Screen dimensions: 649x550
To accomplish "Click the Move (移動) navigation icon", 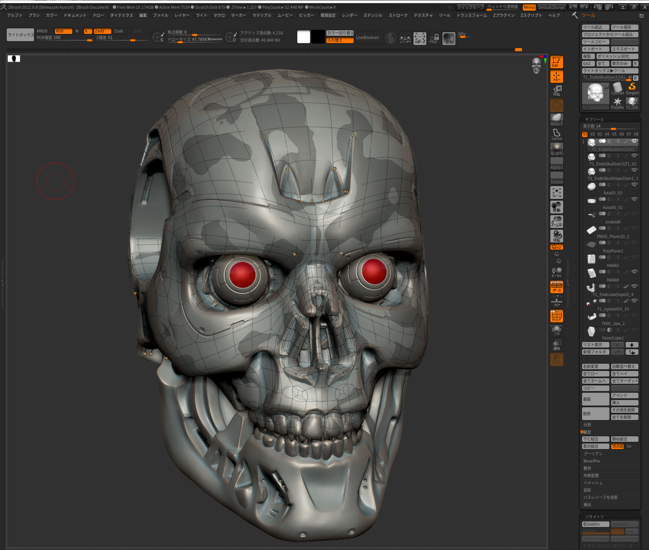I will [x=556, y=207].
